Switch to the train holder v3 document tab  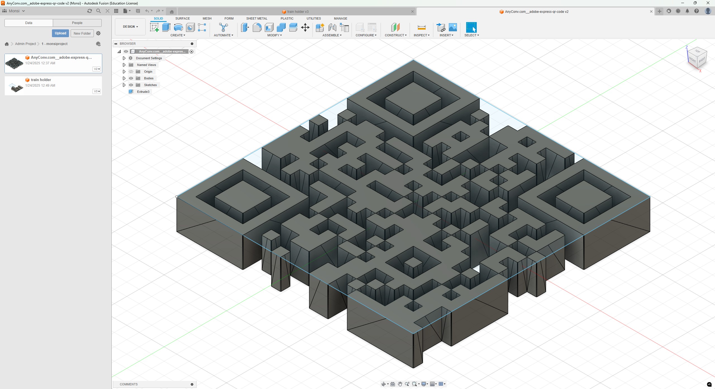(x=296, y=11)
